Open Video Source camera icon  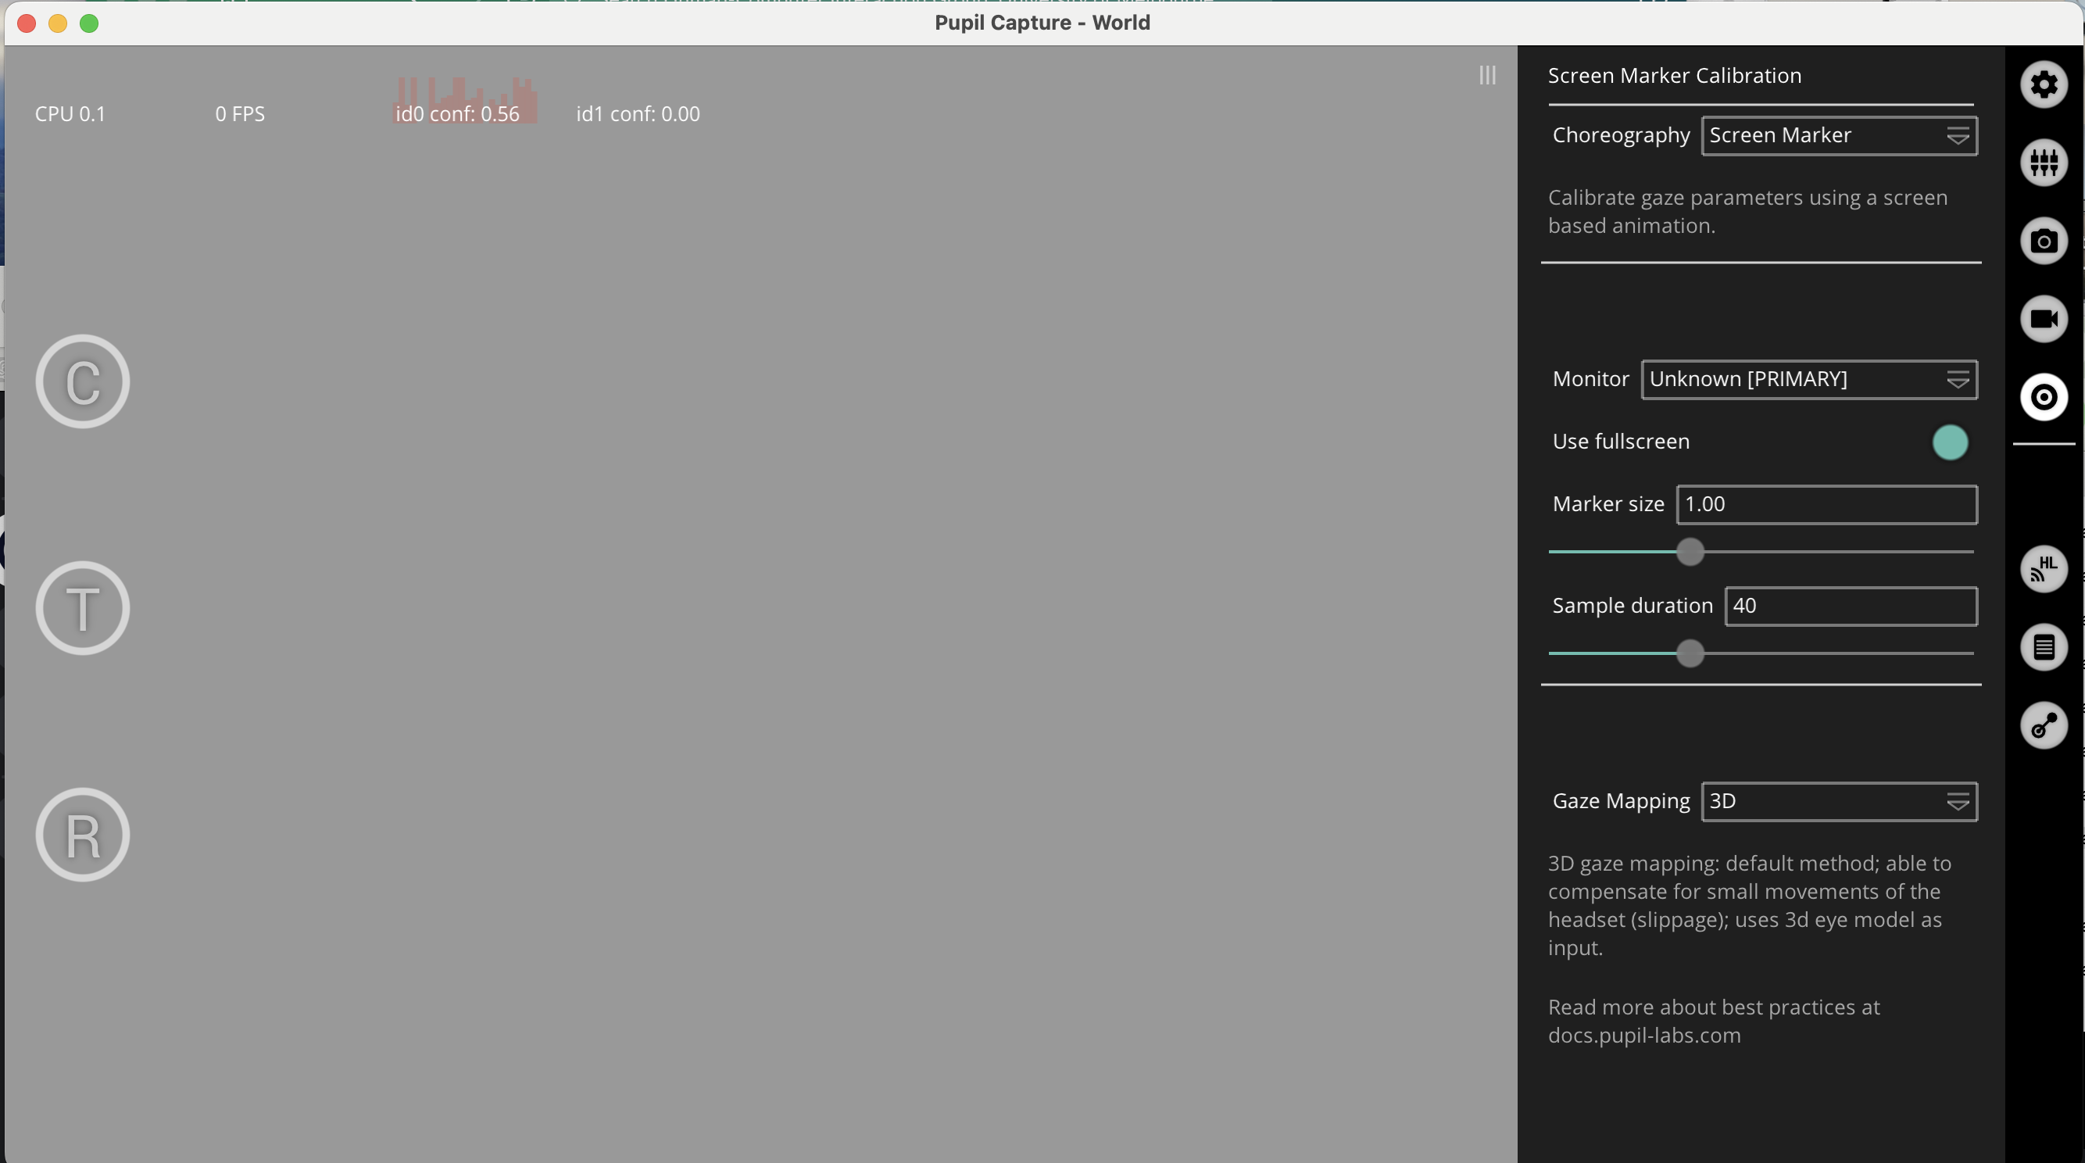click(x=2044, y=242)
